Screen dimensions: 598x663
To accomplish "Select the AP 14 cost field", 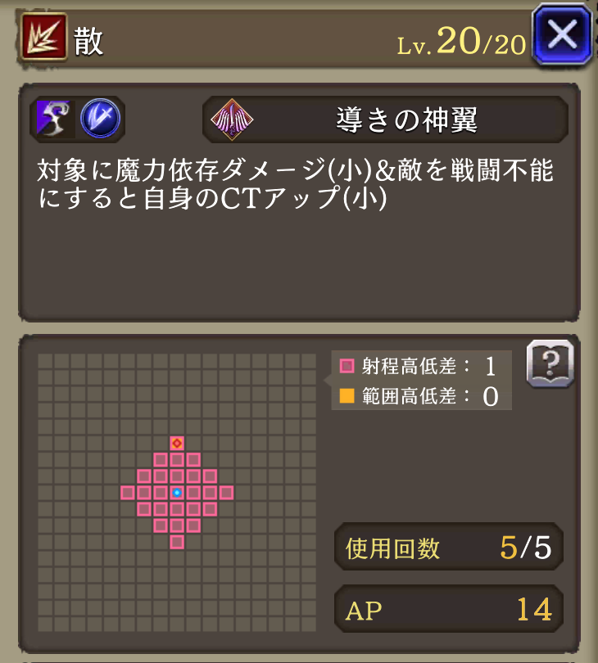I will coord(449,609).
